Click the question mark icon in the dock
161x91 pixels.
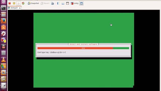(4, 53)
